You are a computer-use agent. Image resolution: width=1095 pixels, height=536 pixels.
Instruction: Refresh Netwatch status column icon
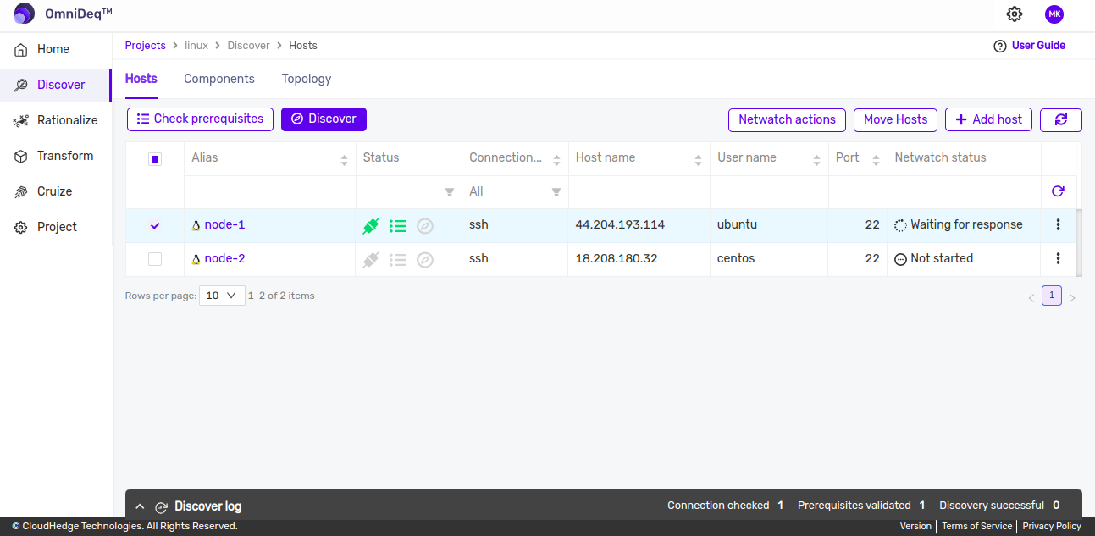(x=1058, y=191)
